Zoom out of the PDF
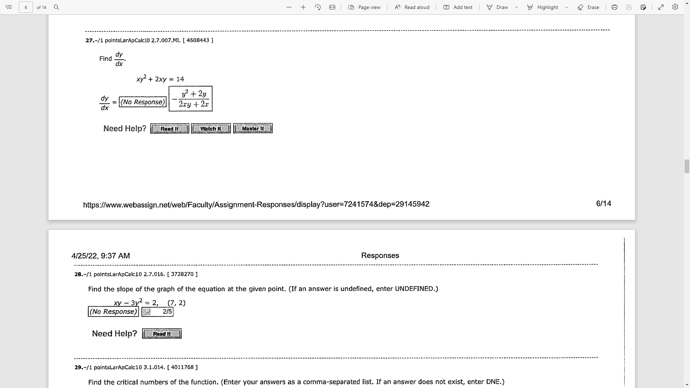Viewport: 690px width, 388px height. [289, 7]
